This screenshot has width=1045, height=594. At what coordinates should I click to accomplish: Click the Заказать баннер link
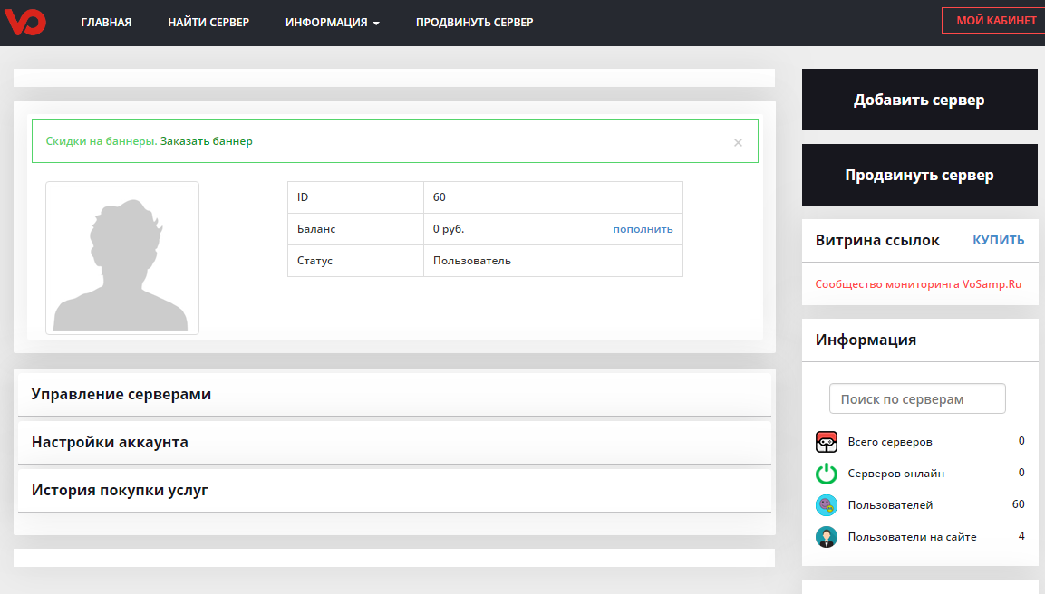pyautogui.click(x=207, y=141)
